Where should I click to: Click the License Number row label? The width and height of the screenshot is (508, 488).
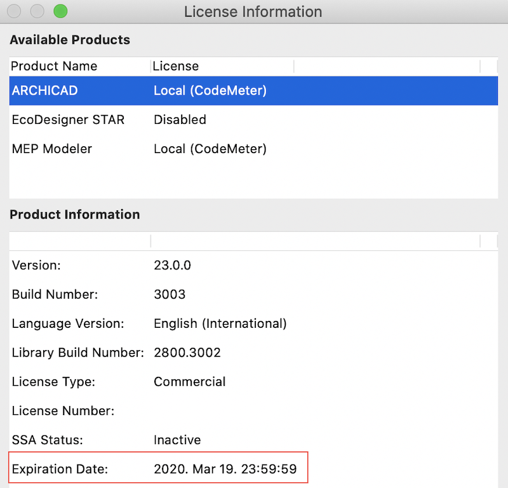[63, 411]
